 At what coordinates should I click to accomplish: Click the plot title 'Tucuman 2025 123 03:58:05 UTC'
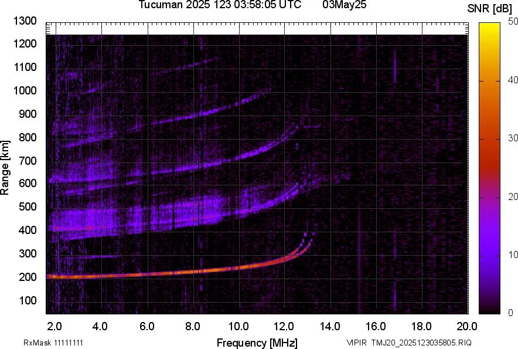point(220,4)
